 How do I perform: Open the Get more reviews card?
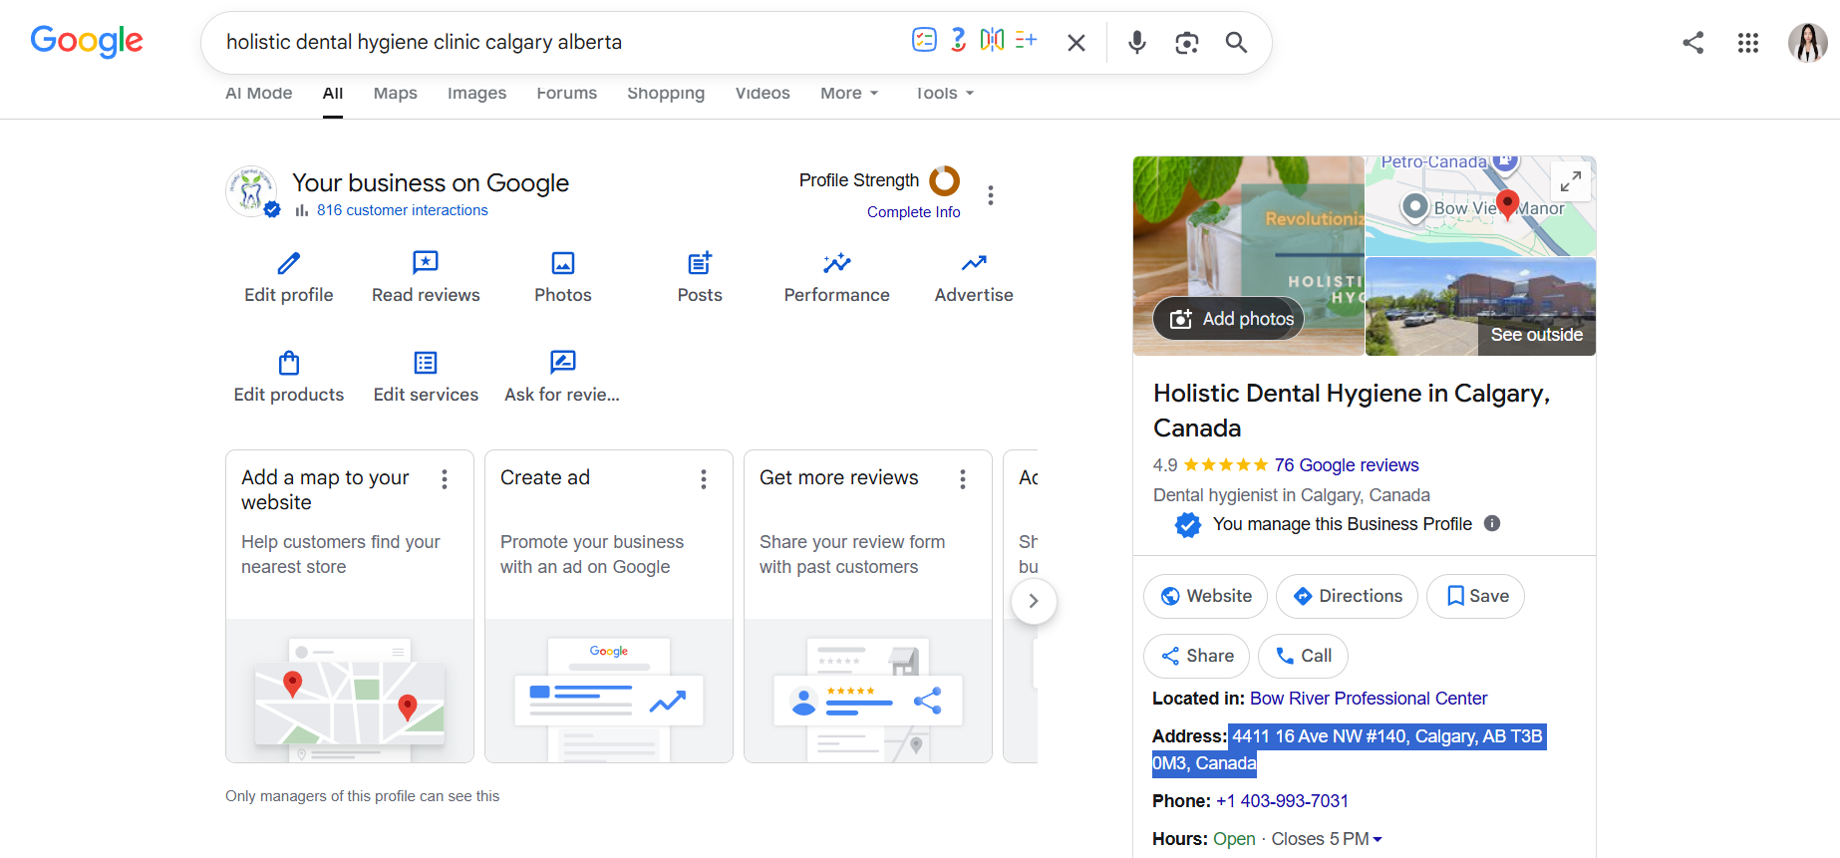(x=868, y=606)
